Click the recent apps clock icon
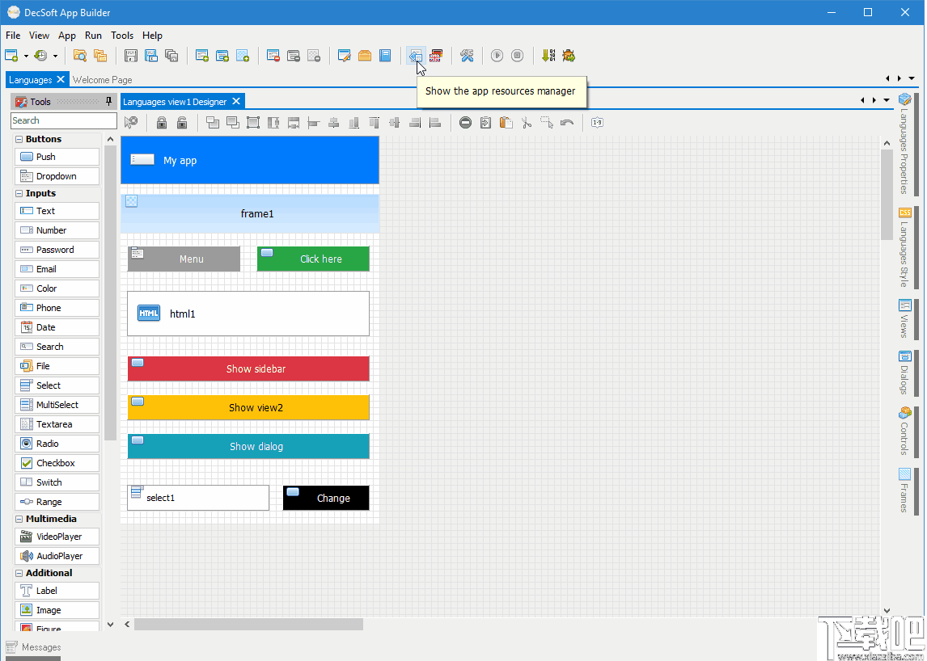Viewport: 927px width, 661px height. coord(40,56)
